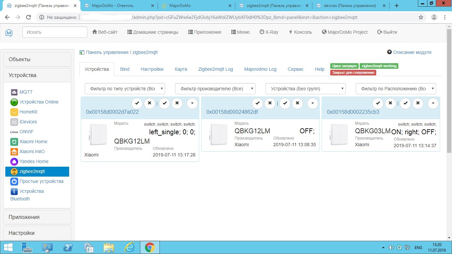Image resolution: width=452 pixels, height=254 pixels.
Task: Click the Искать search field
Action: tap(55, 32)
